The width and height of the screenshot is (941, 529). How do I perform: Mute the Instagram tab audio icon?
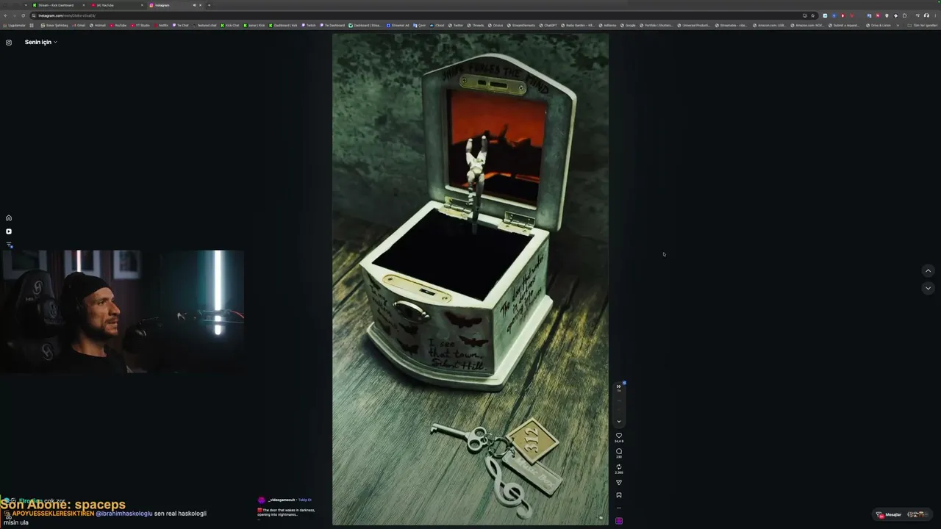click(x=194, y=5)
